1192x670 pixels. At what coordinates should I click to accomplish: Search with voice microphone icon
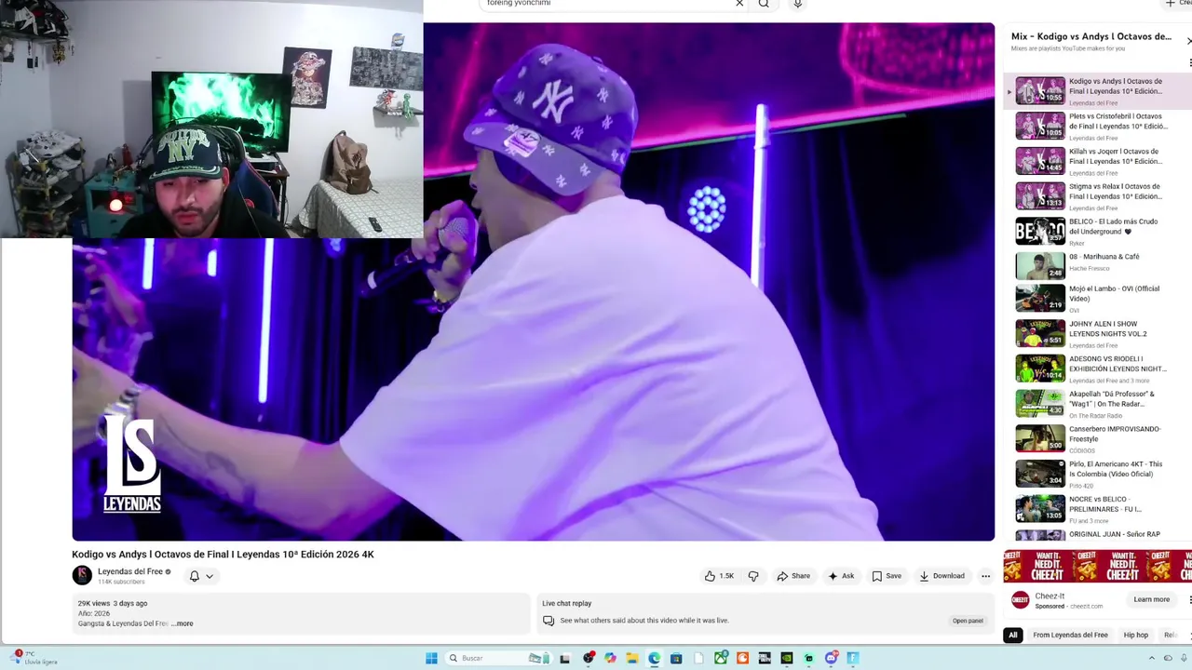[x=797, y=4]
